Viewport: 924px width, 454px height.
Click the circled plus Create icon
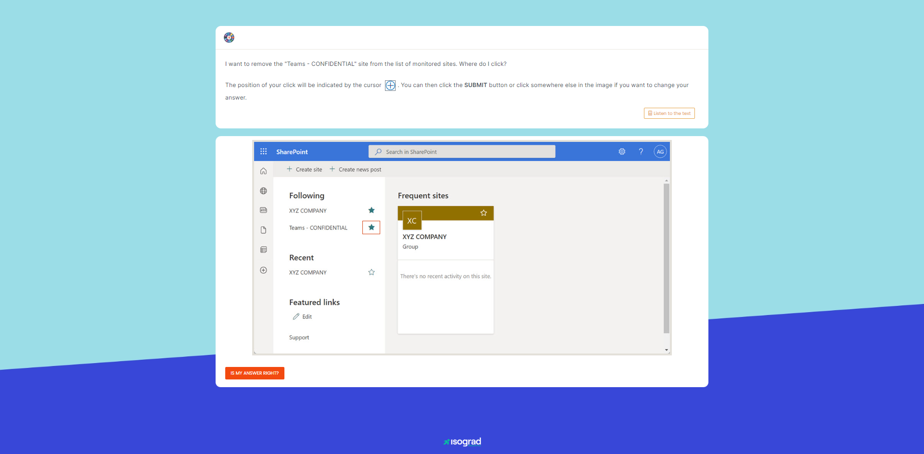tap(263, 270)
